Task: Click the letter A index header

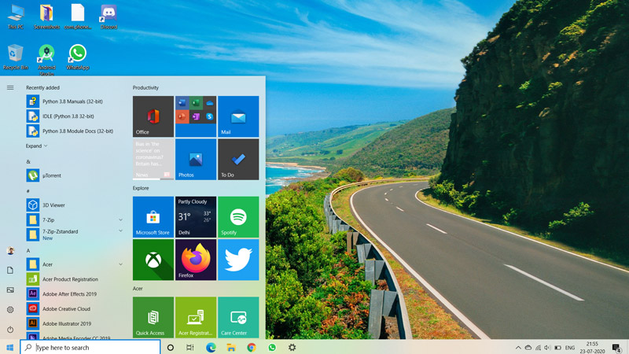Action: coord(28,250)
